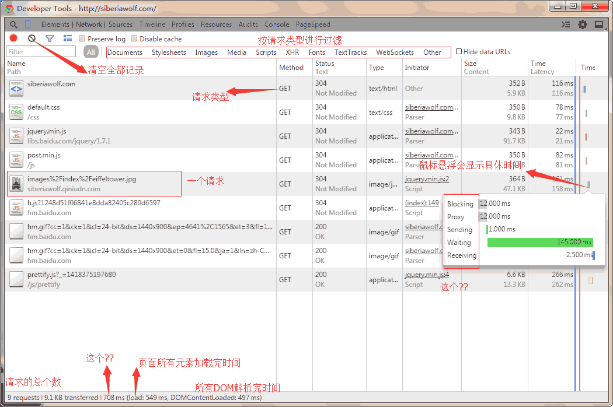Image resolution: width=613 pixels, height=407 pixels.
Task: Click the red record network log button
Action: (13, 38)
